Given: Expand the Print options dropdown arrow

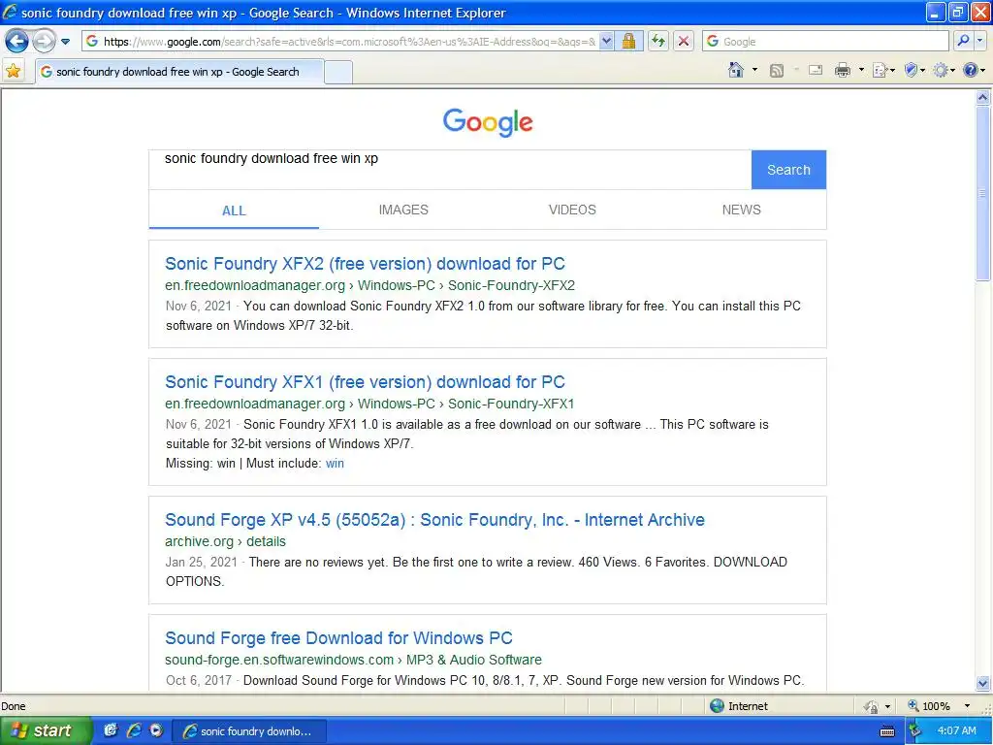Looking at the screenshot, I should point(861,70).
